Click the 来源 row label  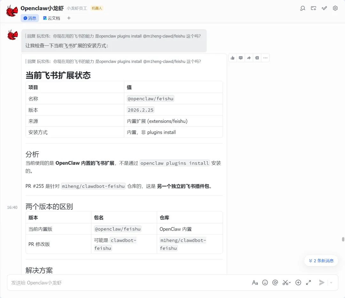coord(33,121)
